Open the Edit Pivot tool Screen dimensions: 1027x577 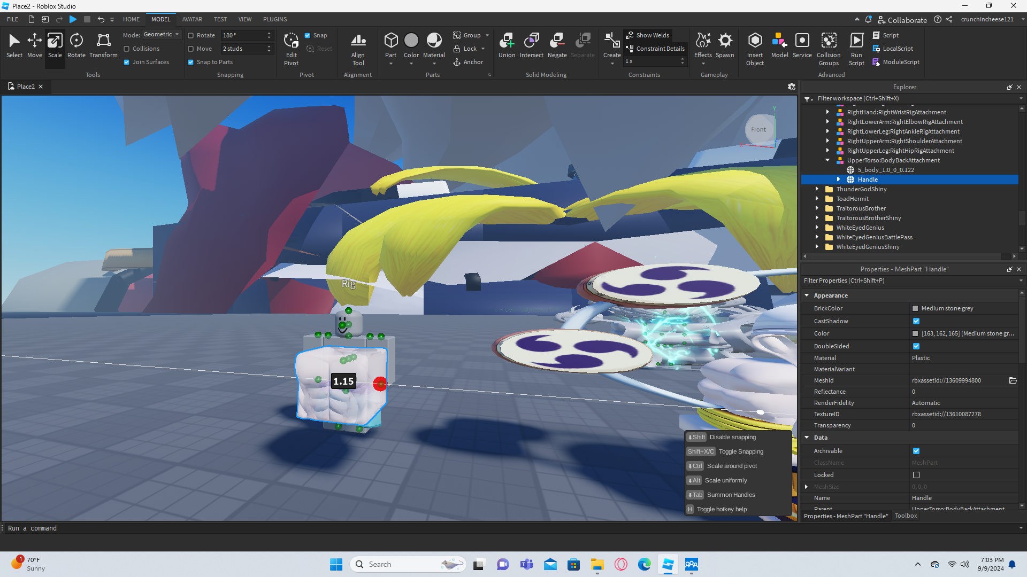pyautogui.click(x=291, y=48)
